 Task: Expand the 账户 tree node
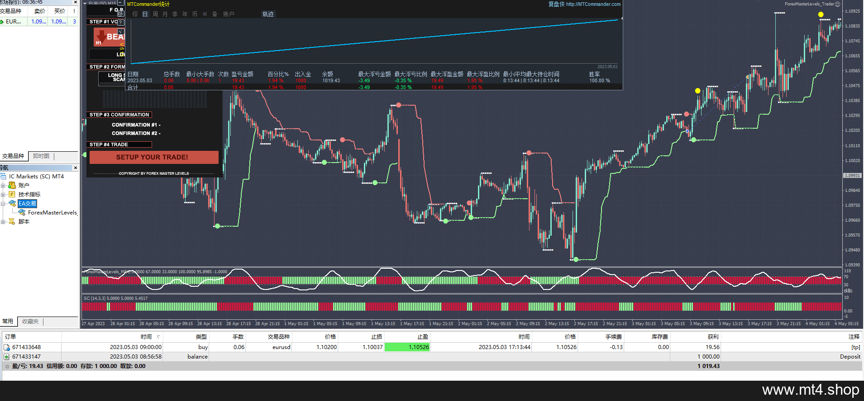3,186
